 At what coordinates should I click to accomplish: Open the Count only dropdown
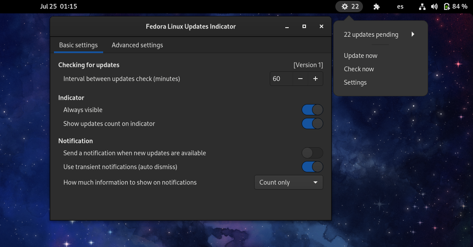(x=289, y=182)
